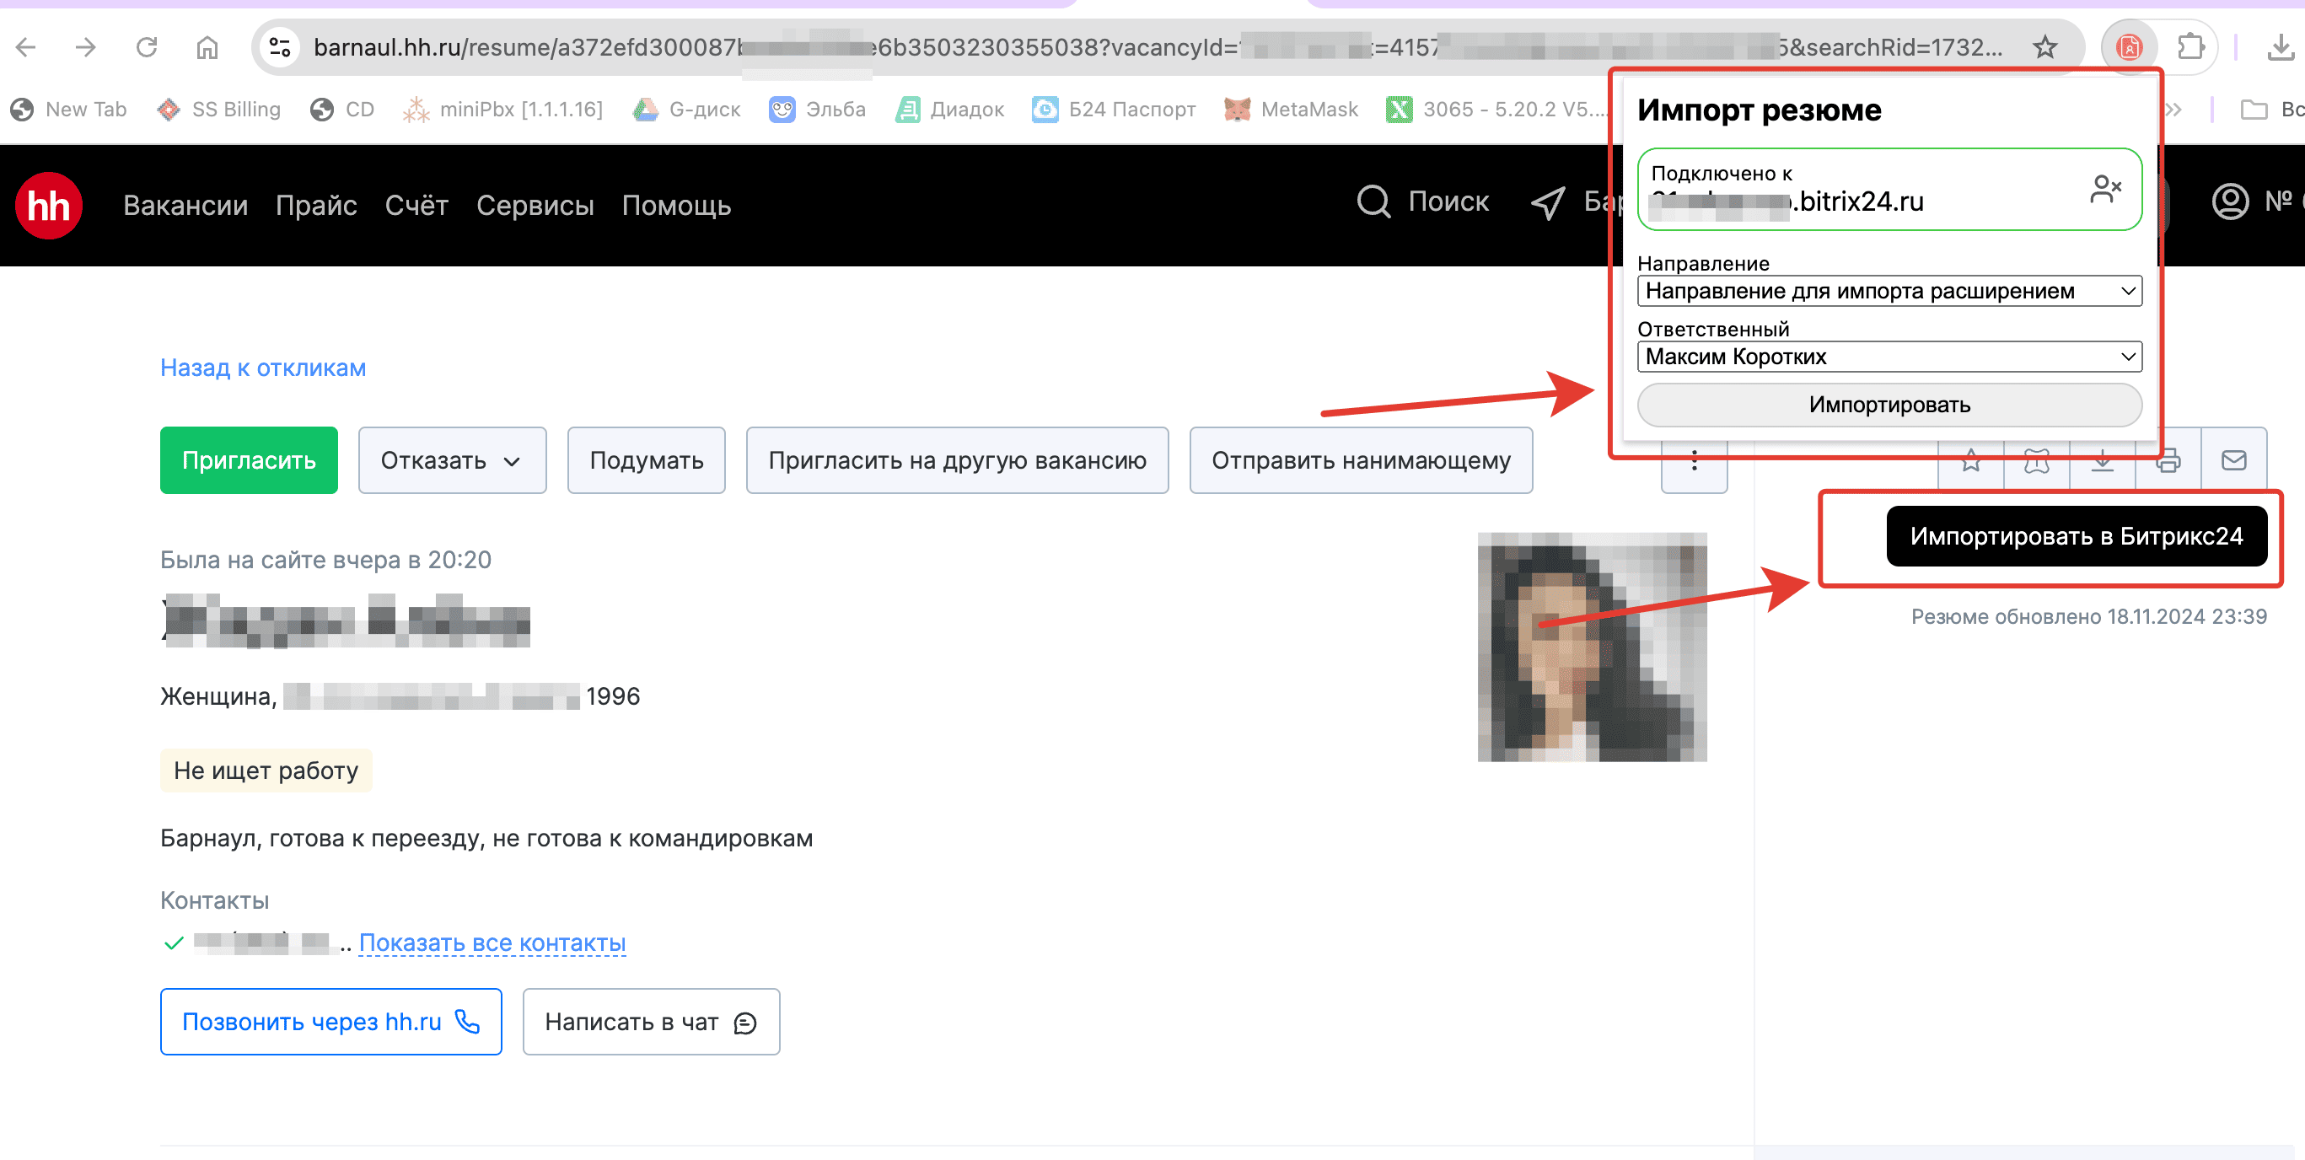Screen dimensions: 2305x1160
Task: Expand the Ответственный dropdown
Action: (1889, 357)
